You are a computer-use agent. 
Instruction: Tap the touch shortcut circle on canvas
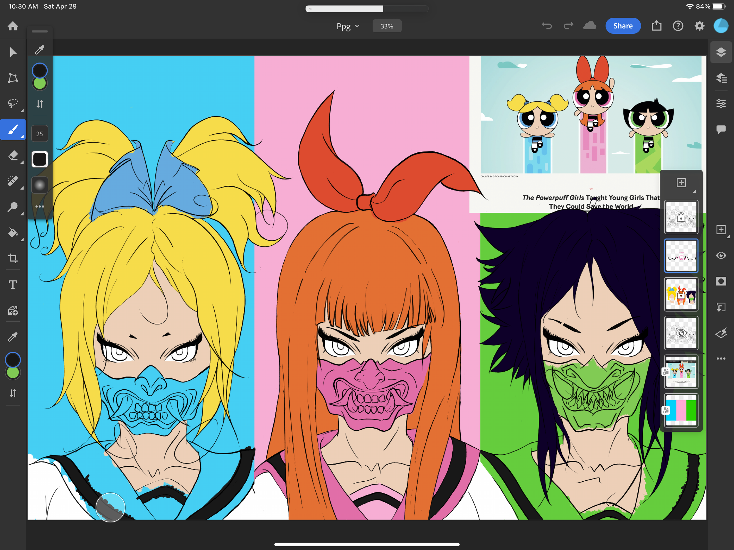pyautogui.click(x=110, y=507)
